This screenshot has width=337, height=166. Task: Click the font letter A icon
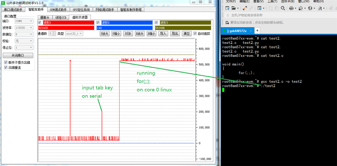click(x=320, y=8)
